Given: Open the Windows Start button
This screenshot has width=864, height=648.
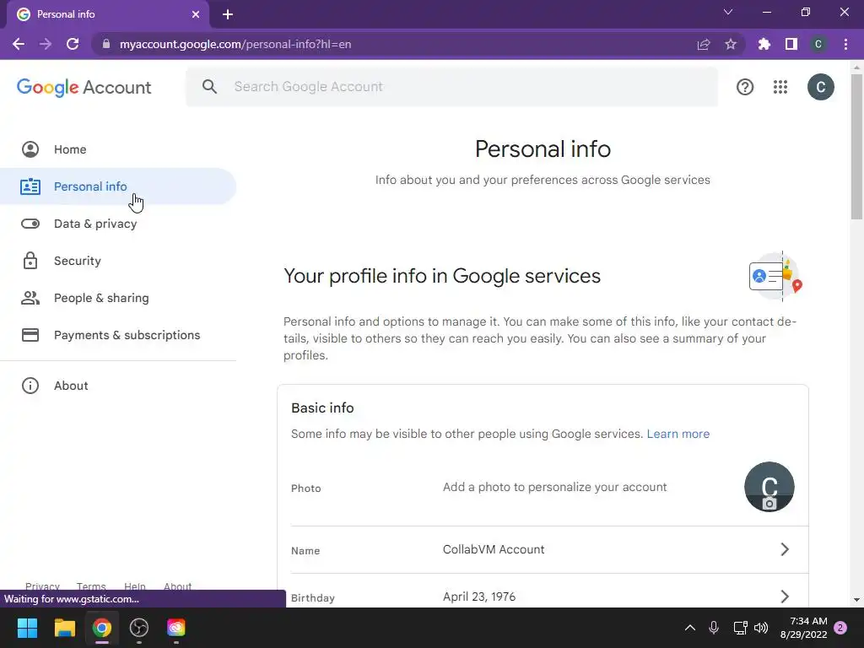Looking at the screenshot, I should 27,628.
